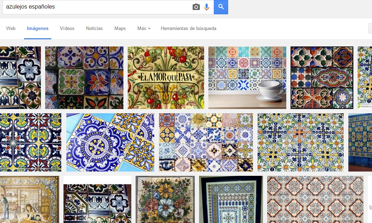This screenshot has height=223, width=372.
Task: Click the camera search-by-image icon
Action: [196, 7]
